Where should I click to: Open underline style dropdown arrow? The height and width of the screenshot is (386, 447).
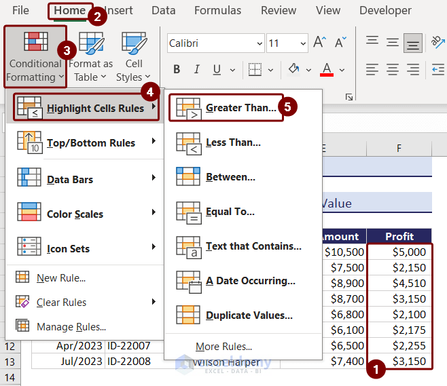click(x=232, y=70)
